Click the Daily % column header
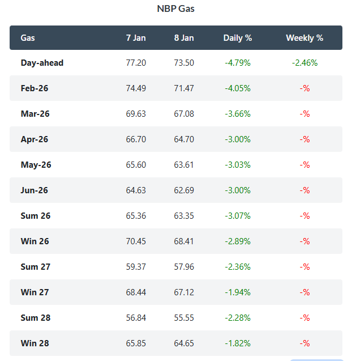The height and width of the screenshot is (361, 356). pos(238,38)
